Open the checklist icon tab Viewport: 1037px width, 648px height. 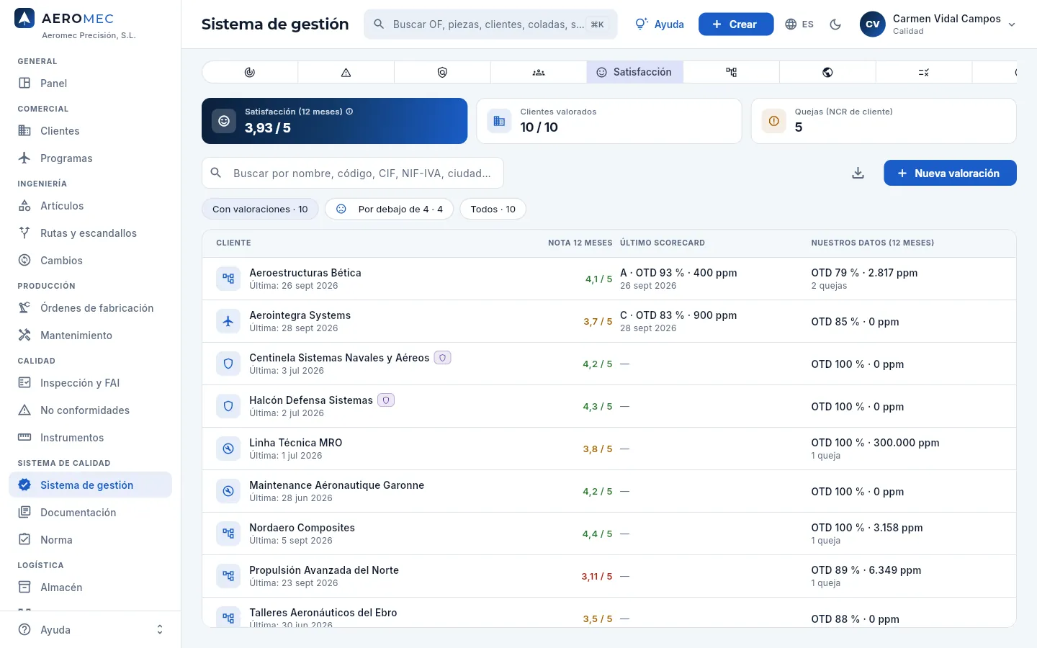pyautogui.click(x=924, y=72)
